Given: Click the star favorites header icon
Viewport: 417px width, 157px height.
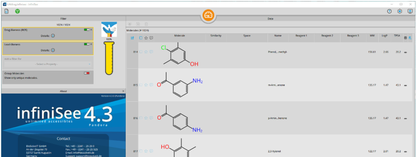Looking at the screenshot, I should click(x=146, y=38).
